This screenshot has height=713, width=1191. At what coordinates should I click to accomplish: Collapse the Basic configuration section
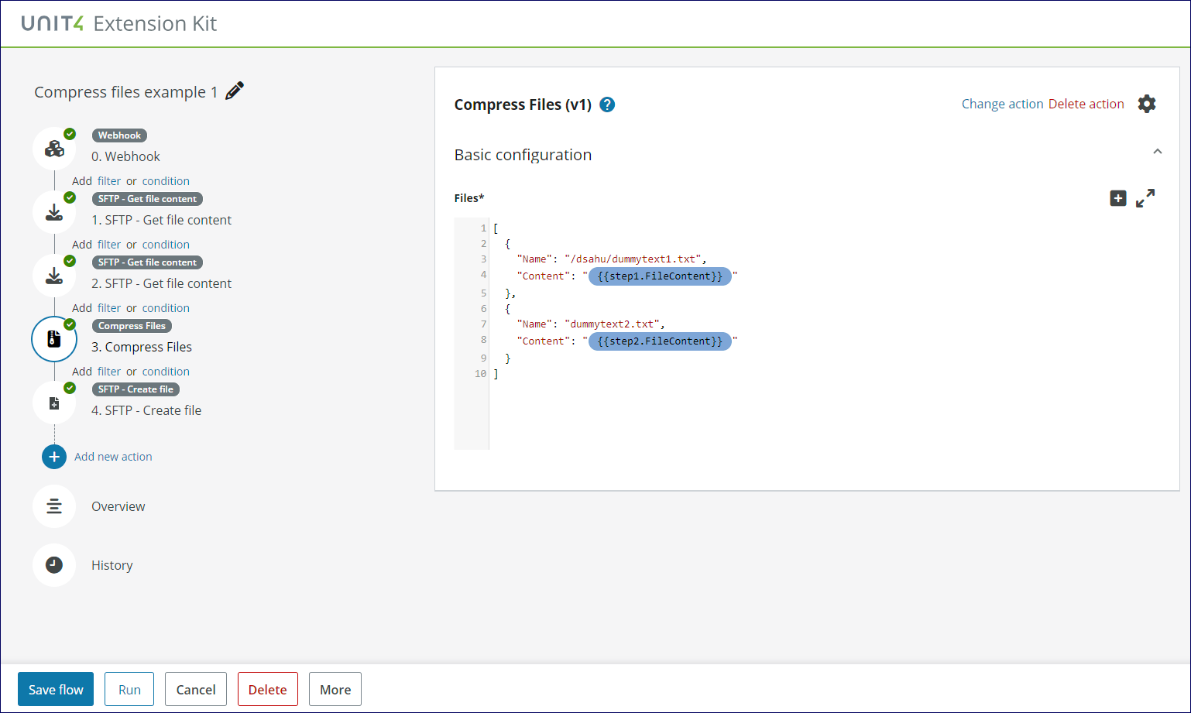[x=1158, y=152]
